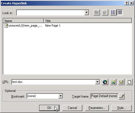
Task: Expand the Look in dropdown
Action: pos(87,12)
